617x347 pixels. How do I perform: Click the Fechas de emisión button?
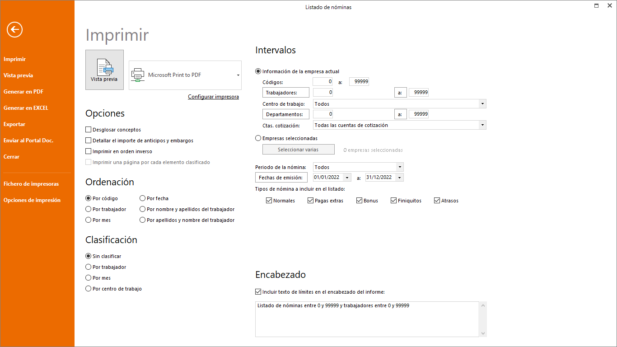click(281, 178)
